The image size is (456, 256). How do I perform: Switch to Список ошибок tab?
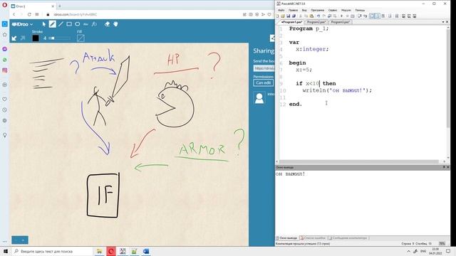(313, 238)
